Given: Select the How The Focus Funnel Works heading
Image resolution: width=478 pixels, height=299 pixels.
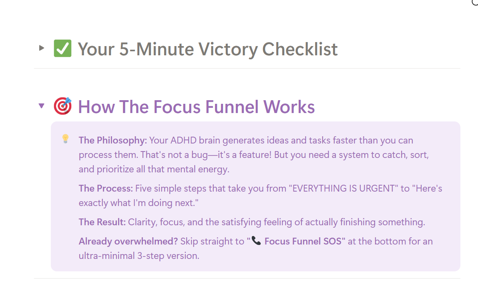Looking at the screenshot, I should 197,106.
